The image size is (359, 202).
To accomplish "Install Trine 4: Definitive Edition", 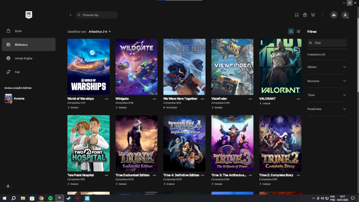I will pos(169,184).
